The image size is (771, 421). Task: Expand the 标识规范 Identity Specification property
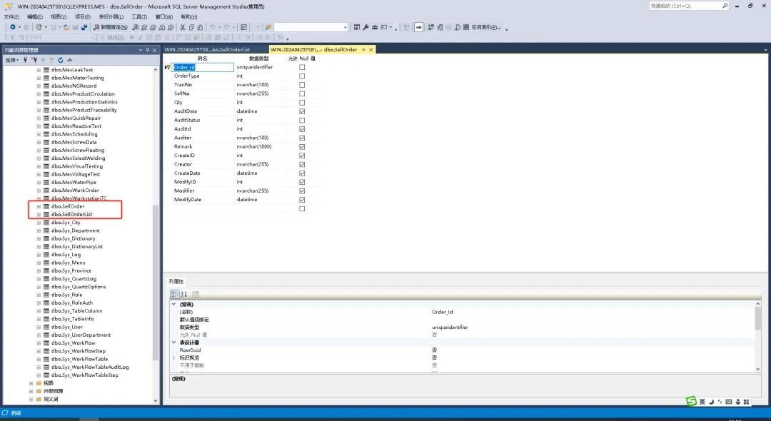point(173,357)
